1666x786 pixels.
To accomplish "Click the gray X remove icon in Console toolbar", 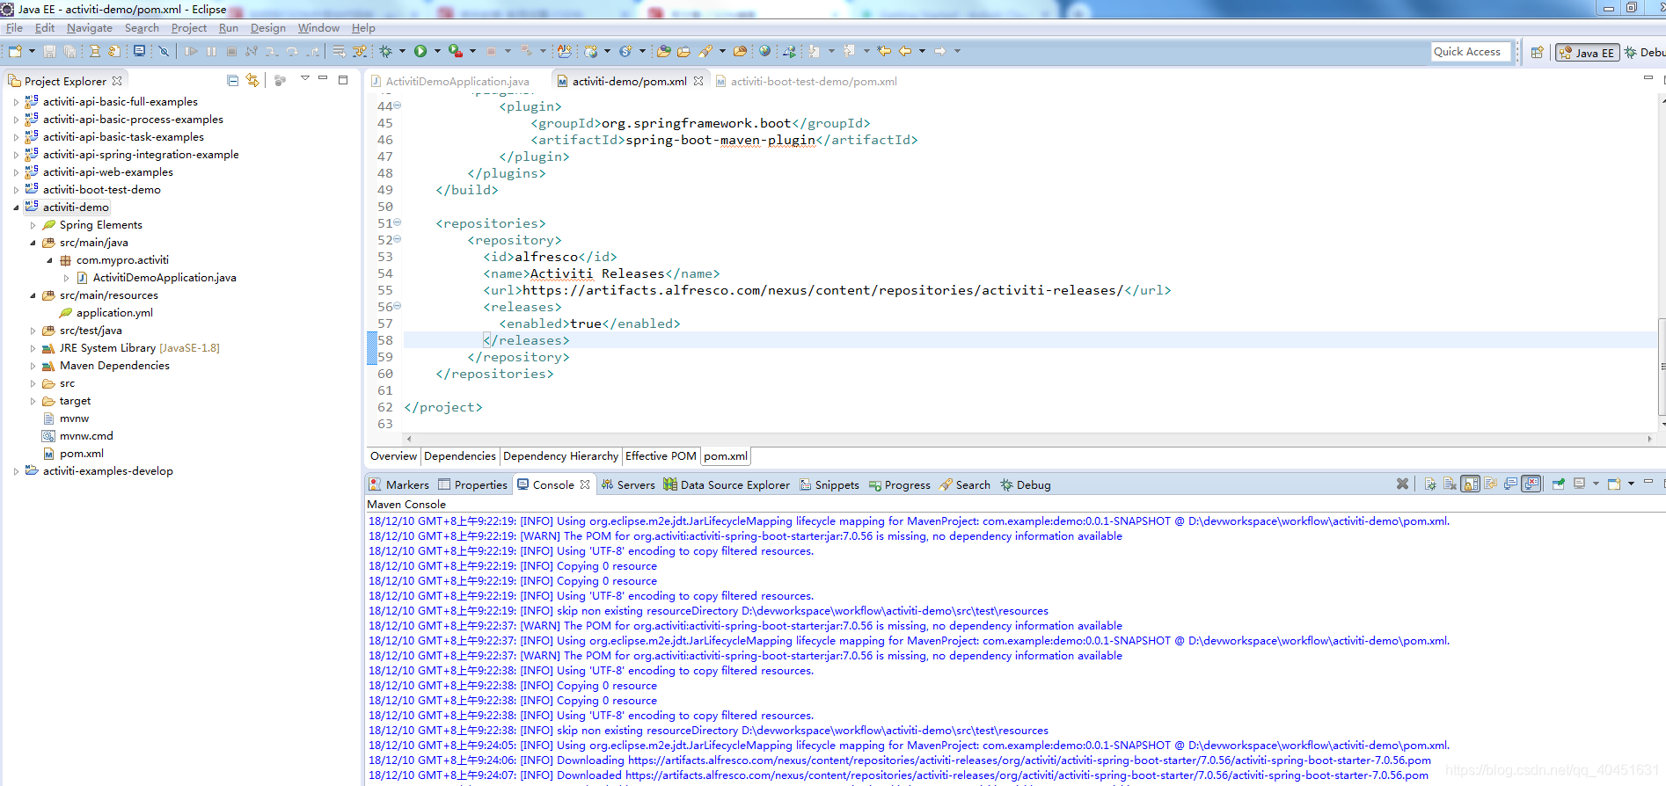I will [1402, 484].
